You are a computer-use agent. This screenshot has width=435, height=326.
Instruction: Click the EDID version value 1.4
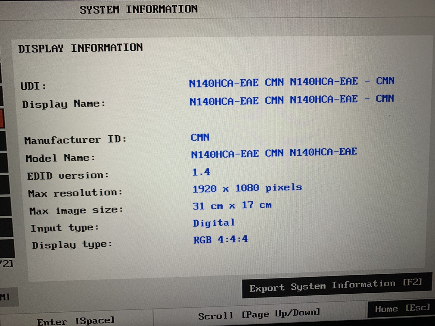[201, 172]
